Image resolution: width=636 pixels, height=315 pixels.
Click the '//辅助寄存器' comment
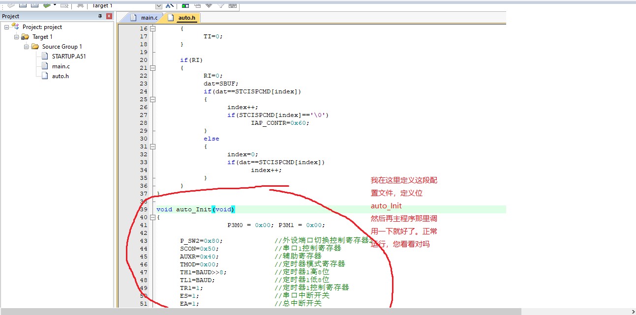click(298, 257)
